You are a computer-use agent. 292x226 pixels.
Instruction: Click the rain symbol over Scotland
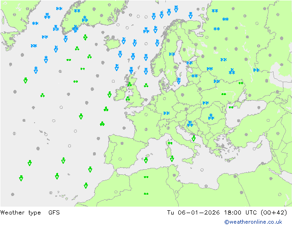[x=129, y=84]
